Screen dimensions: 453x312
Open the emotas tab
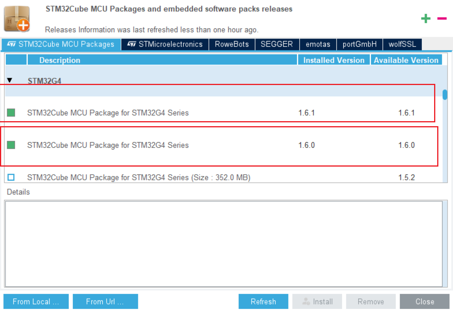point(318,45)
